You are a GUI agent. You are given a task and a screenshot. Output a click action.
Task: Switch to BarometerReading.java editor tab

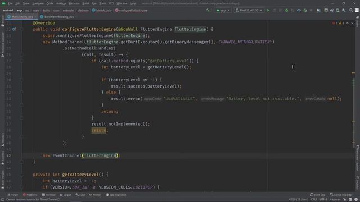coord(57,17)
